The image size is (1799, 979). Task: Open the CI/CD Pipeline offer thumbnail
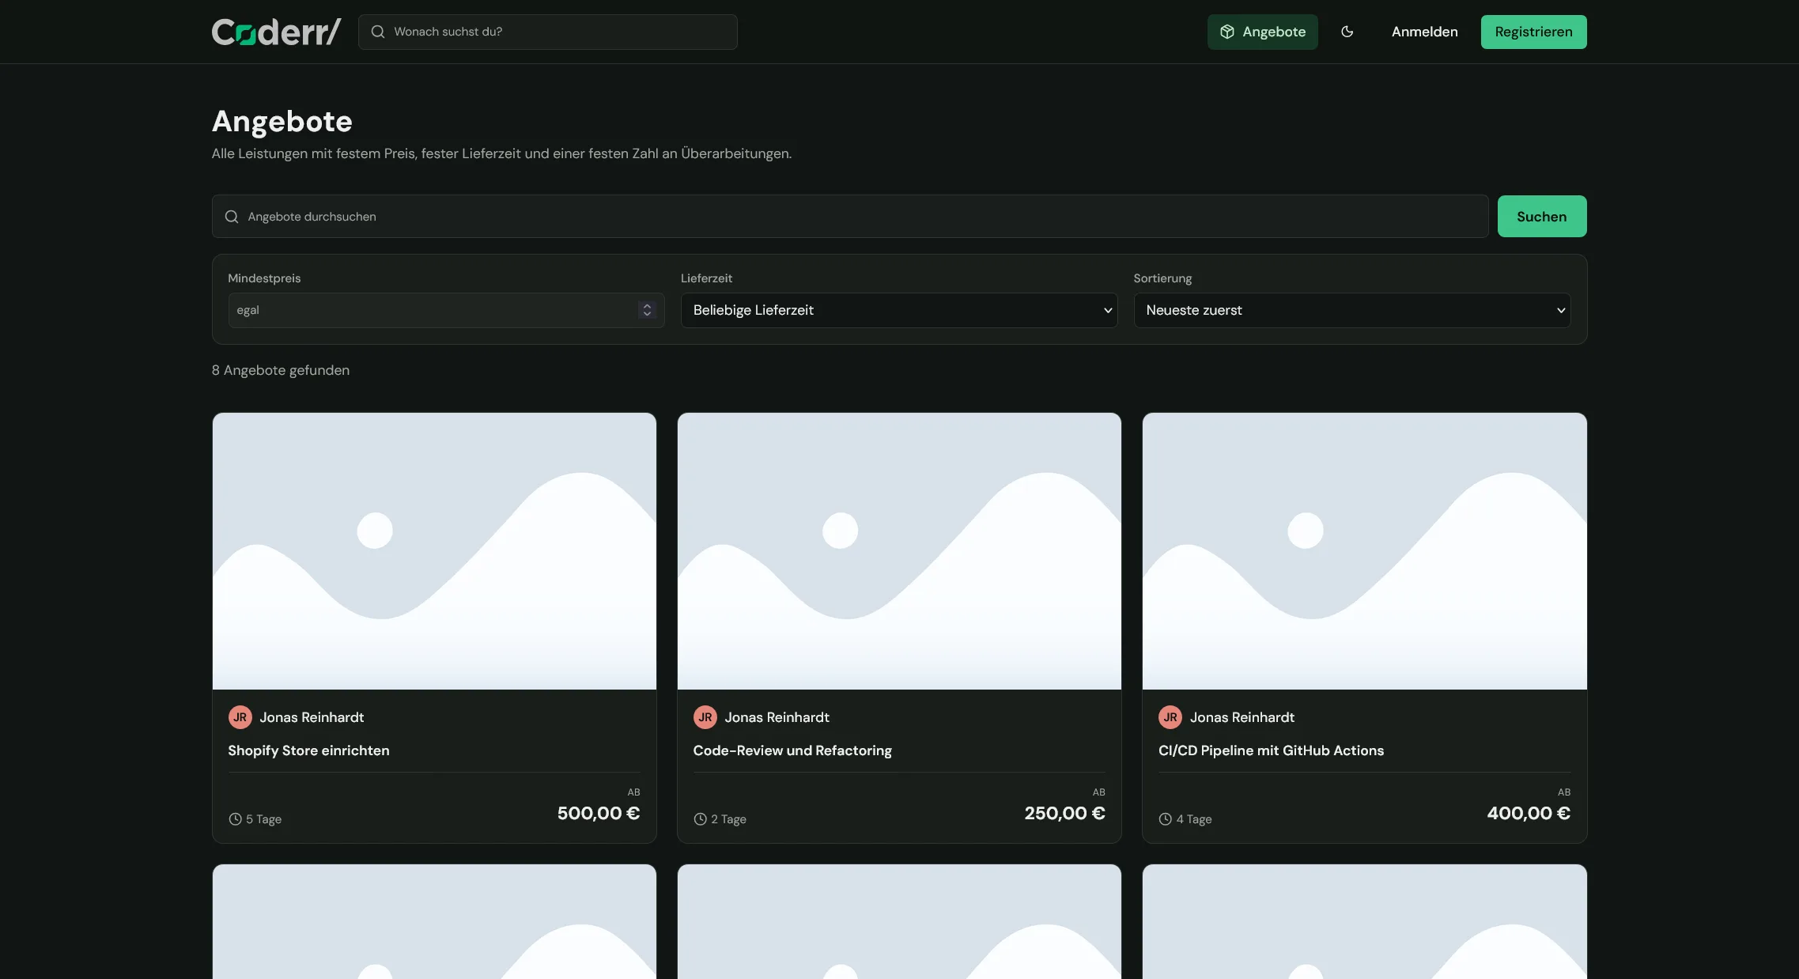tap(1364, 551)
